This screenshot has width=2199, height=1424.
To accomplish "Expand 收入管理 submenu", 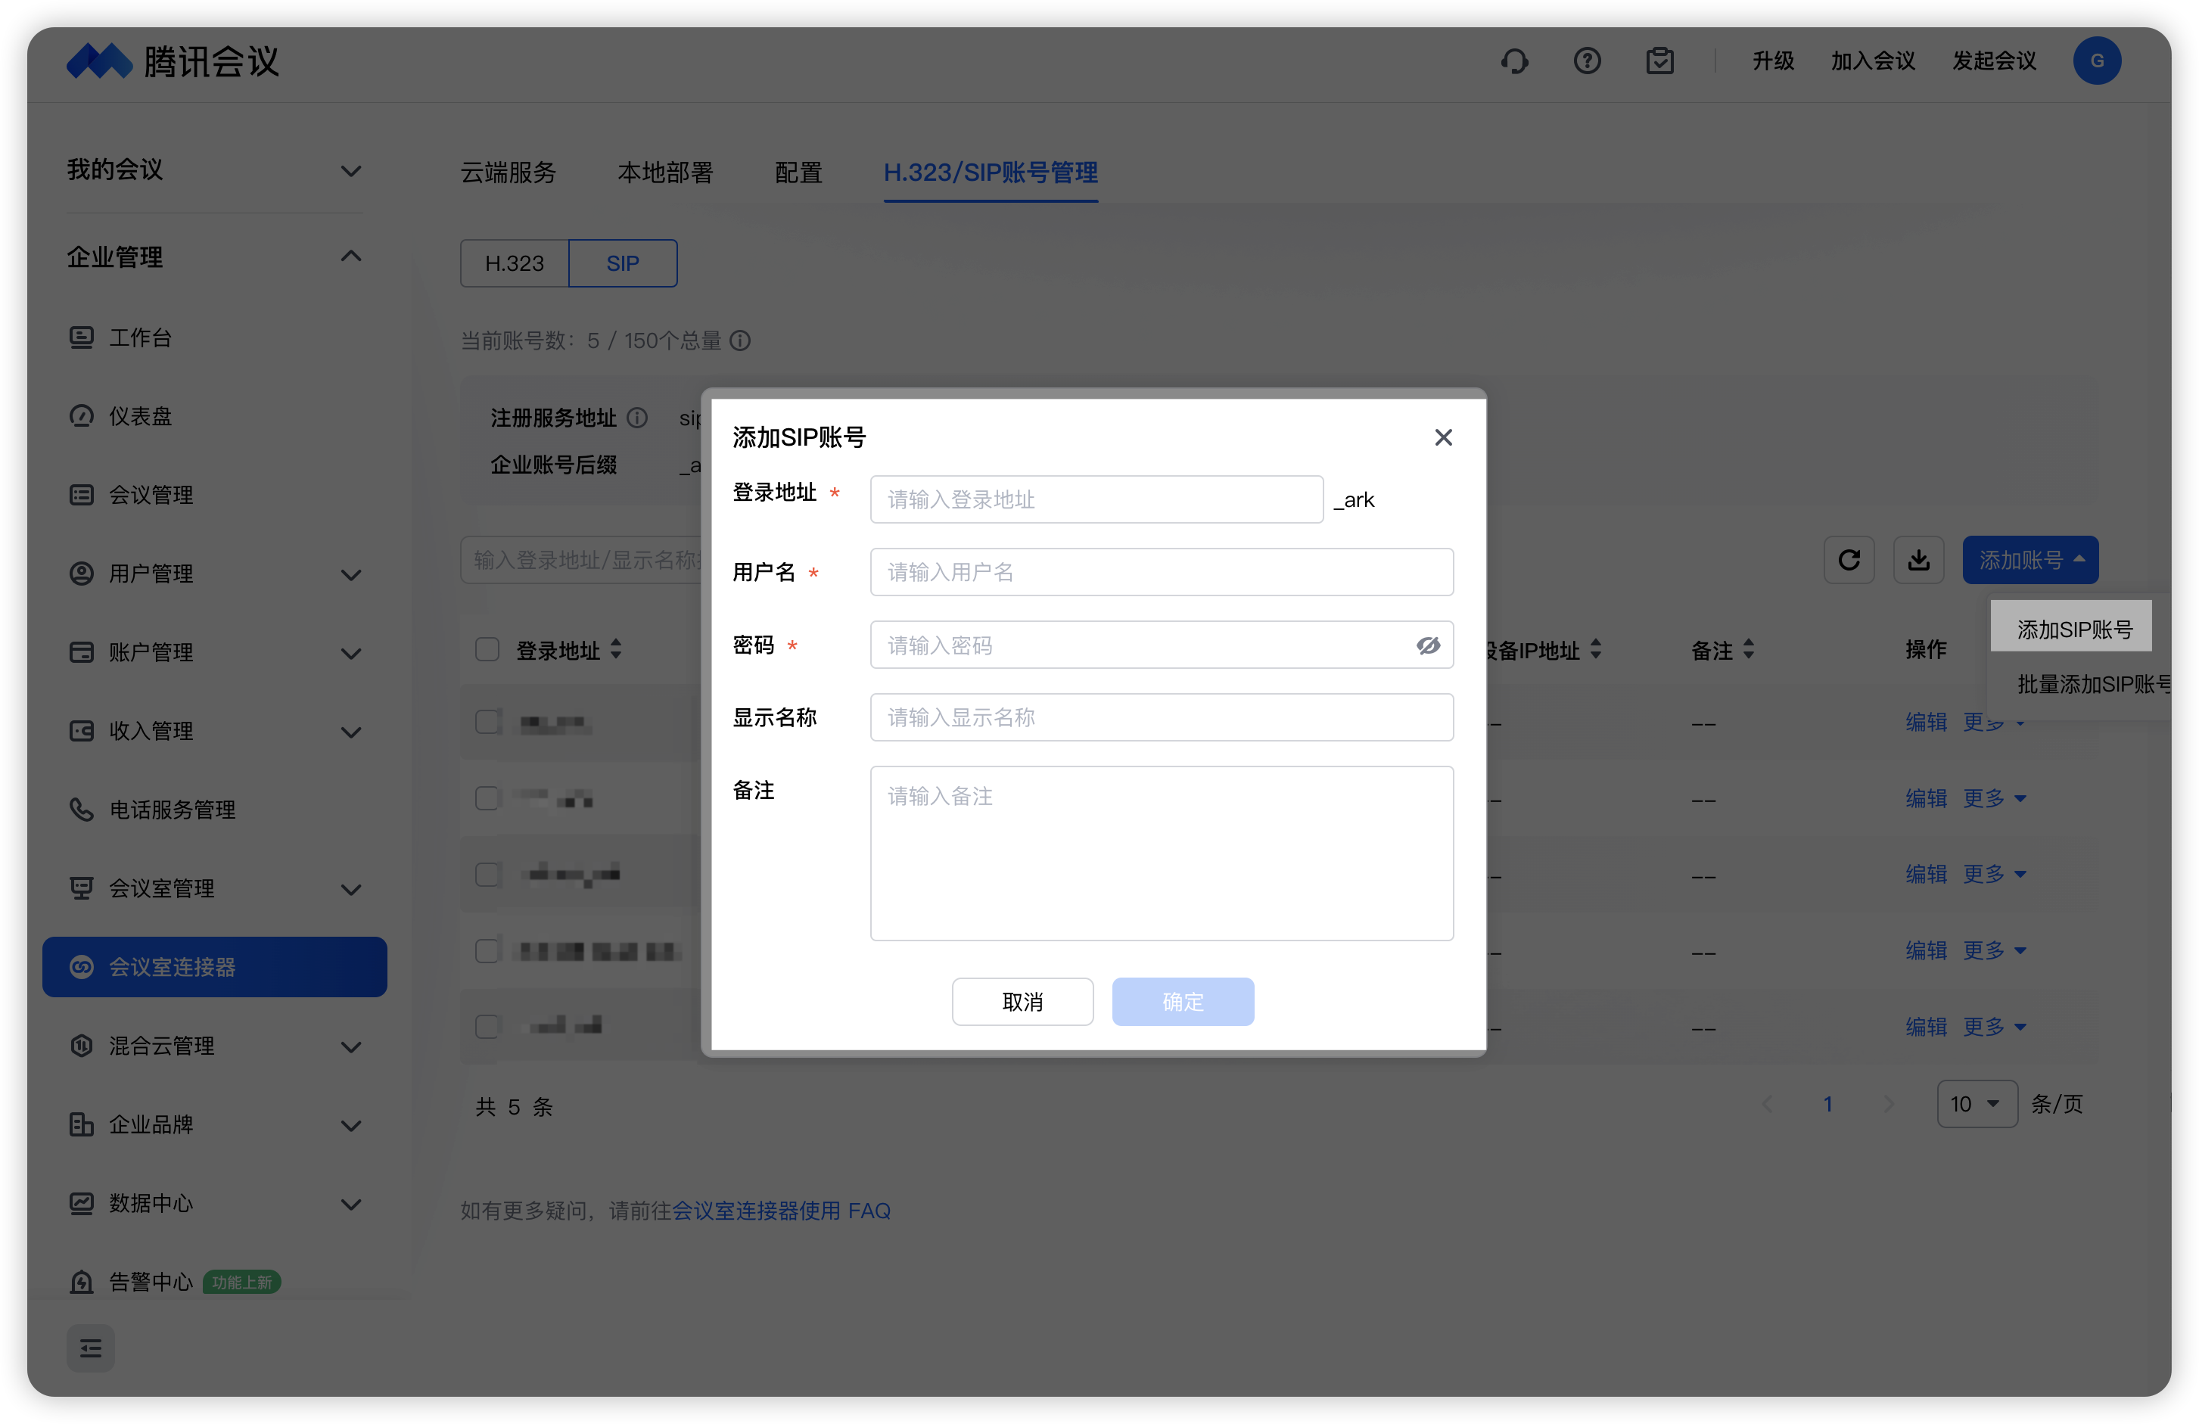I will [x=351, y=731].
